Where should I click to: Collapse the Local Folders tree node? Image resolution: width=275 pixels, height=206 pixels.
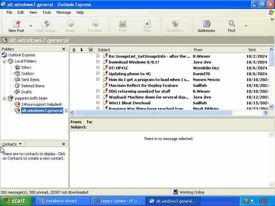(x=4, y=61)
